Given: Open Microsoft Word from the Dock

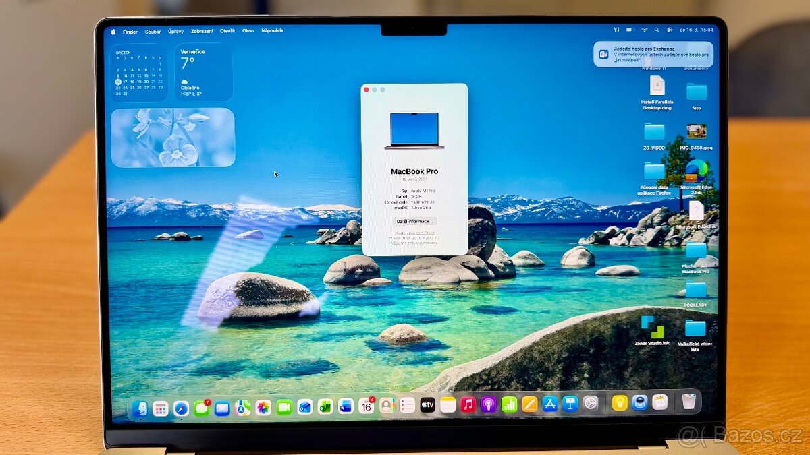Looking at the screenshot, I should 344,406.
